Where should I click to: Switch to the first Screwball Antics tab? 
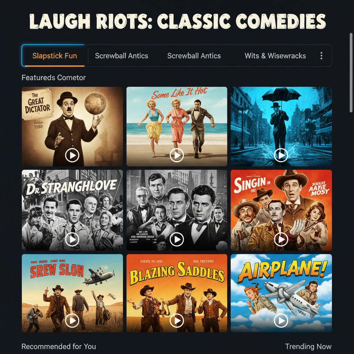point(121,56)
